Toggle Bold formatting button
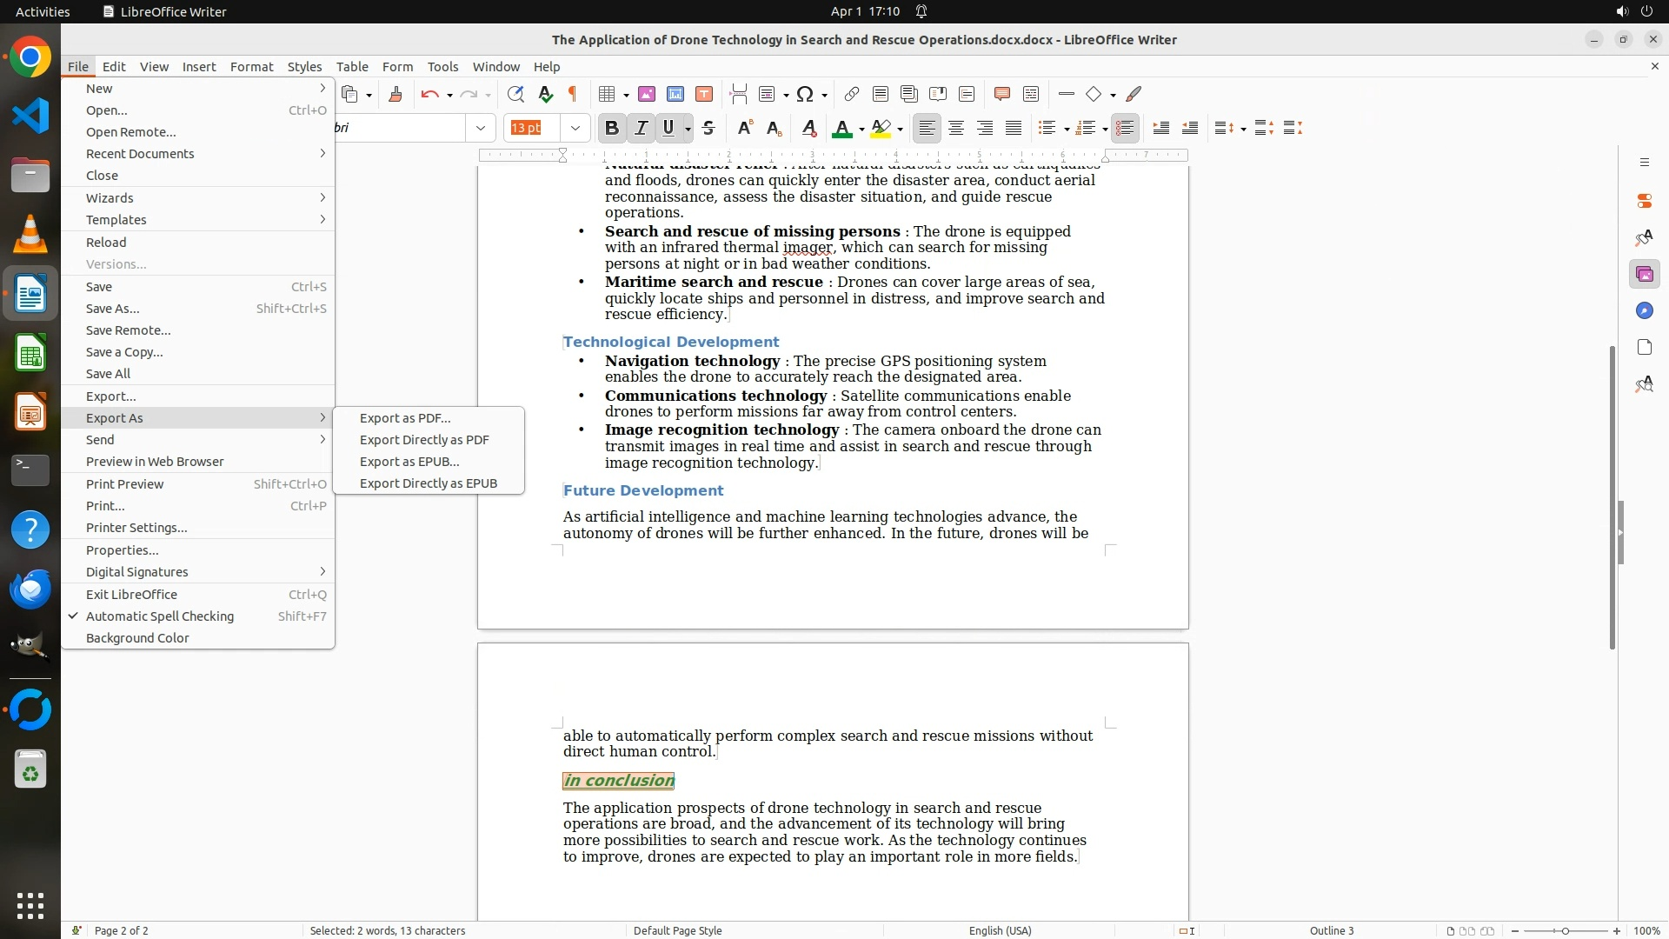This screenshot has height=939, width=1669. point(611,129)
